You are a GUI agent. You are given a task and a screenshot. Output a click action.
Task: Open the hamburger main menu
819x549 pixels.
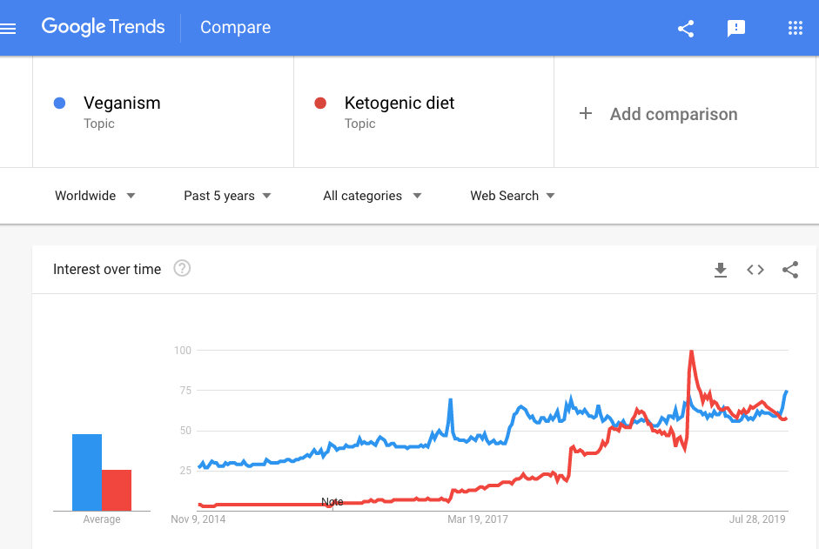pyautogui.click(x=9, y=28)
